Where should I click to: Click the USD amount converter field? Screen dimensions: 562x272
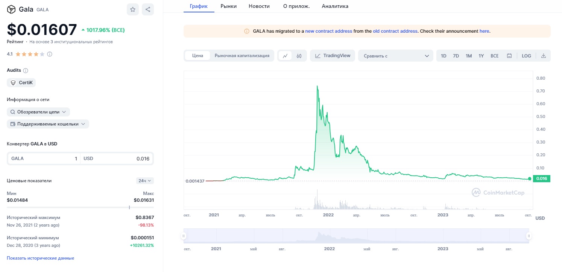pyautogui.click(x=117, y=159)
